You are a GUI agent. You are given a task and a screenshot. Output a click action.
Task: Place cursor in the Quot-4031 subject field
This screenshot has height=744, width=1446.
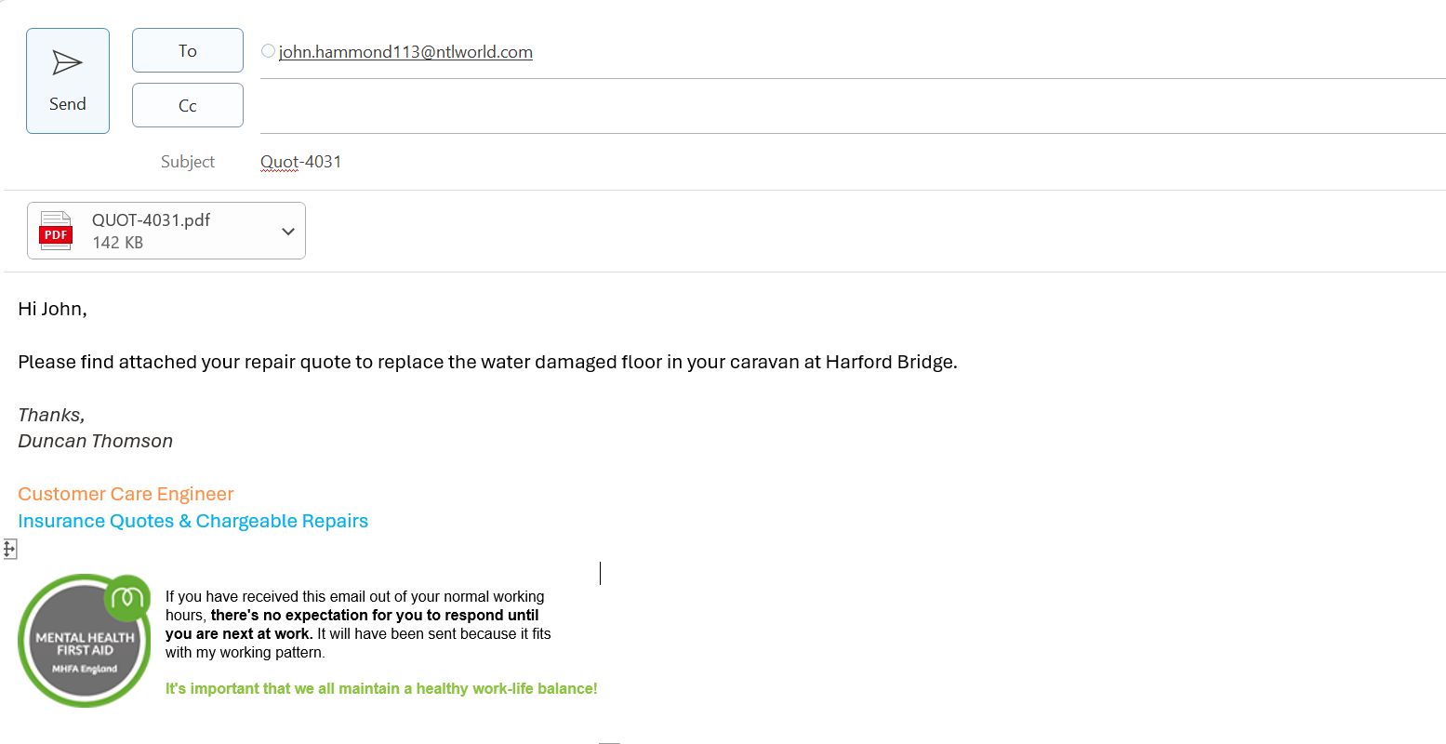pos(300,162)
